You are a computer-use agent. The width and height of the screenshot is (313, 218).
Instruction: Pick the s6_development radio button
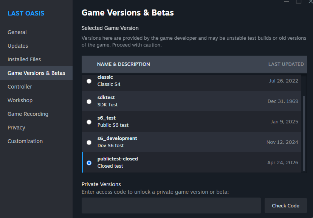[89, 142]
